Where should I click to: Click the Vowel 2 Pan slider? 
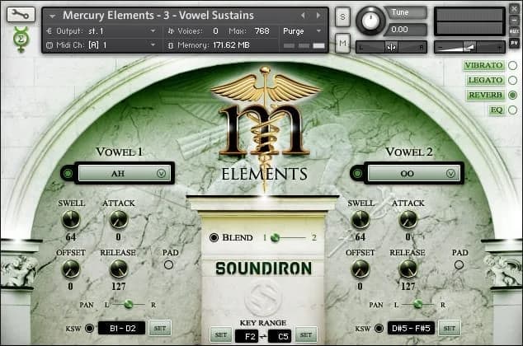tap(417, 304)
